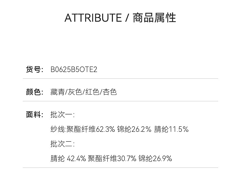Image resolution: width=241 pixels, height=173 pixels.
Task: Select the item number B0625B5OTE2
Action: pos(74,70)
